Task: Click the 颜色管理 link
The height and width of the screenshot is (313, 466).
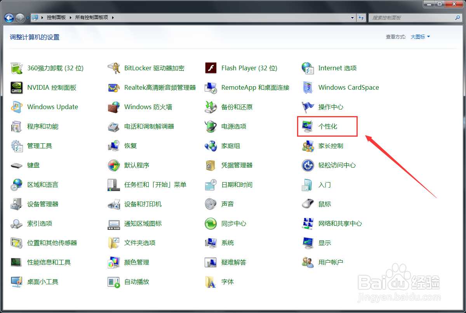Action: pos(137,262)
